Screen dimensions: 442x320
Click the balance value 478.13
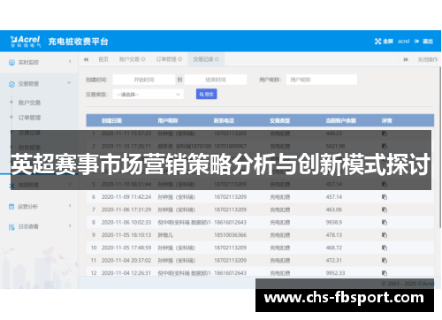pos(334,235)
